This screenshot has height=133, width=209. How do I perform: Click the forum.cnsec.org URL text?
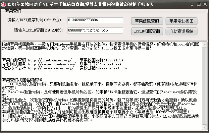click(x=51, y=68)
